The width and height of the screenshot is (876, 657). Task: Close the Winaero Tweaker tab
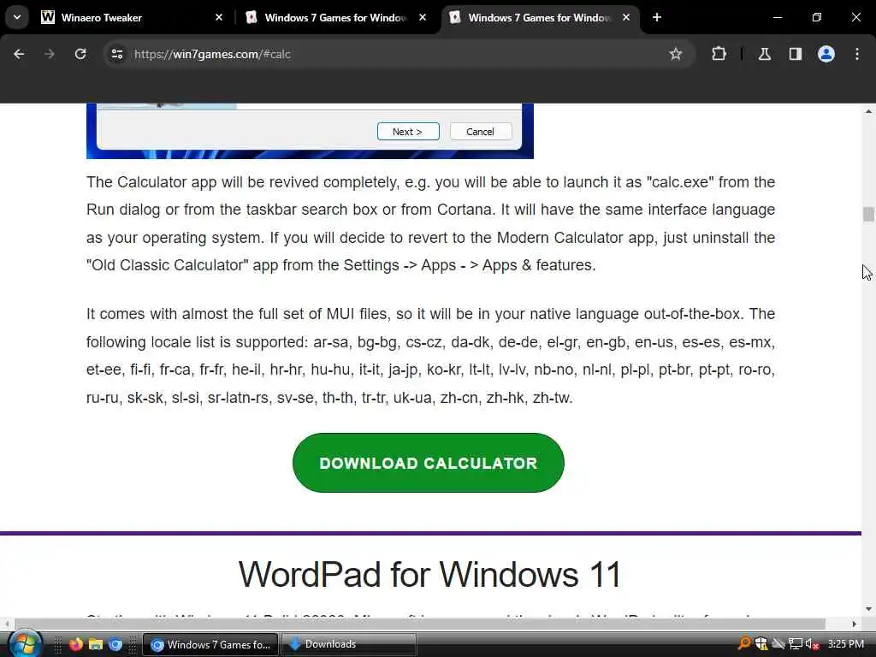[x=219, y=17]
